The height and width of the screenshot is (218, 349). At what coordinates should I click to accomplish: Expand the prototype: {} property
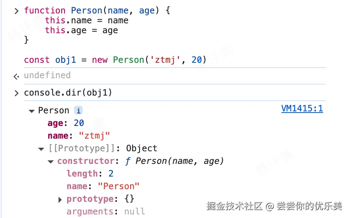point(60,199)
